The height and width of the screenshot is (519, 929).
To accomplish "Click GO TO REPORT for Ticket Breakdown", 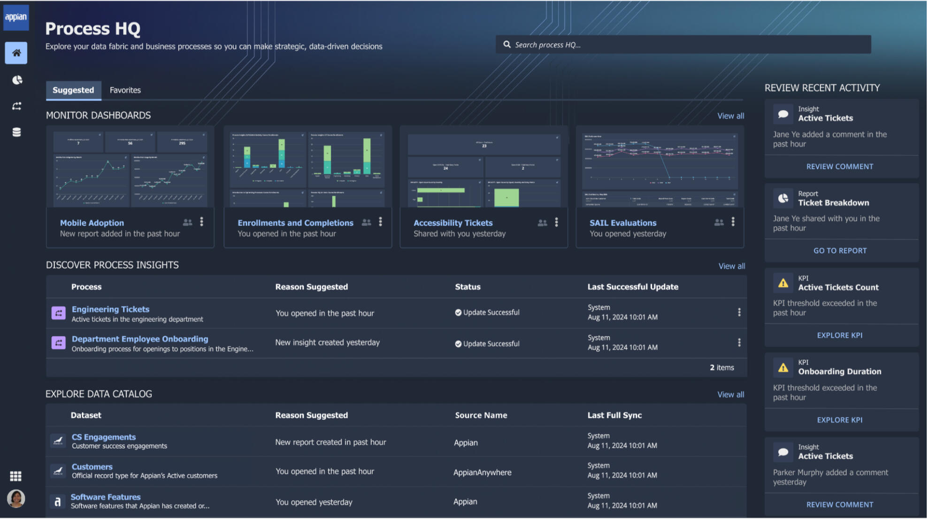I will [x=839, y=251].
